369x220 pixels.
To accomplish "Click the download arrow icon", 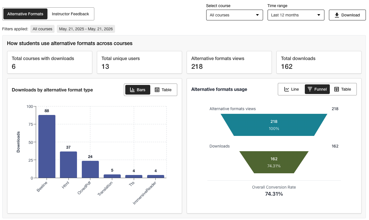I will [x=337, y=15].
